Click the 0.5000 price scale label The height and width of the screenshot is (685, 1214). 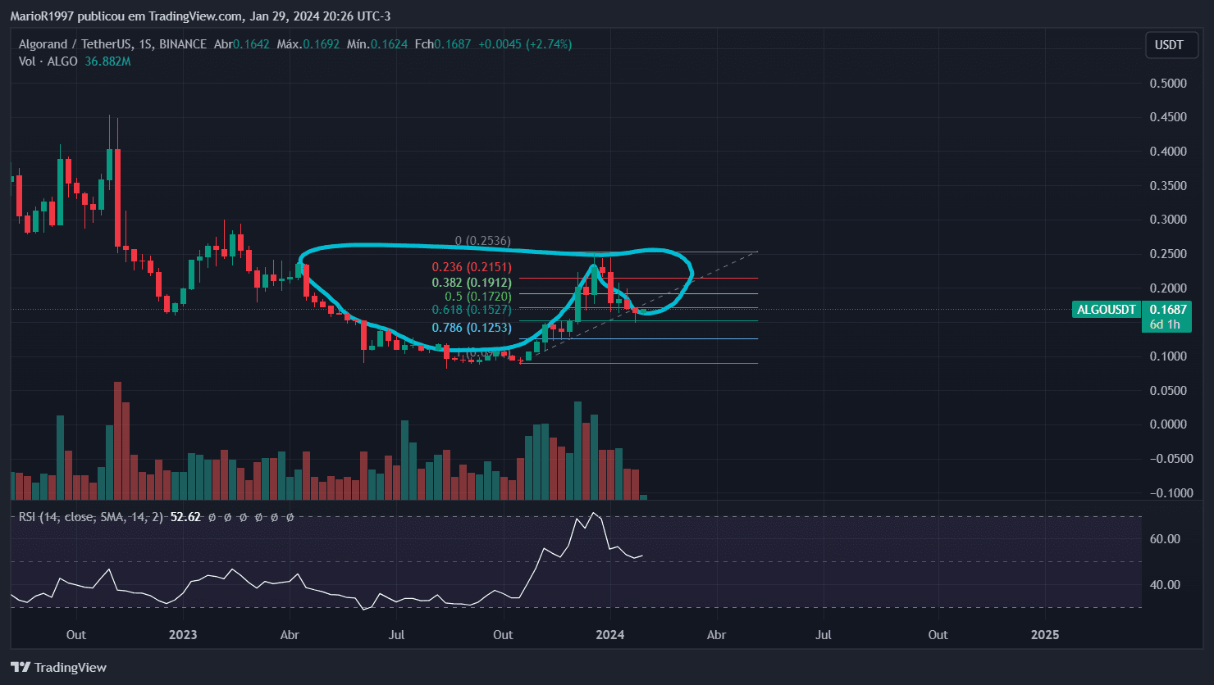click(1168, 84)
